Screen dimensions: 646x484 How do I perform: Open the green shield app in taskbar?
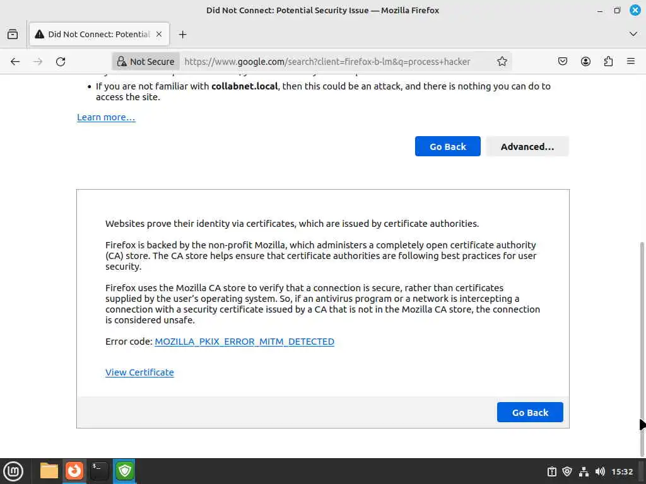click(x=124, y=471)
